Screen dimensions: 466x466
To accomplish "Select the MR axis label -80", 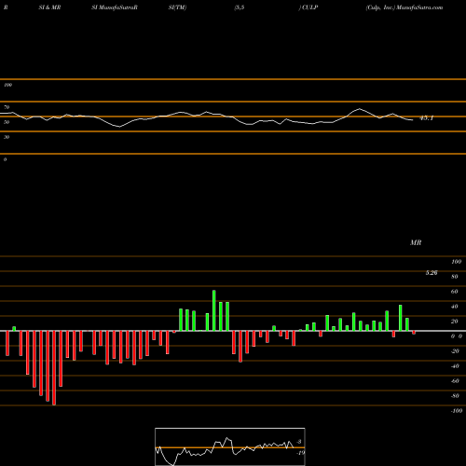I will coord(455,396).
